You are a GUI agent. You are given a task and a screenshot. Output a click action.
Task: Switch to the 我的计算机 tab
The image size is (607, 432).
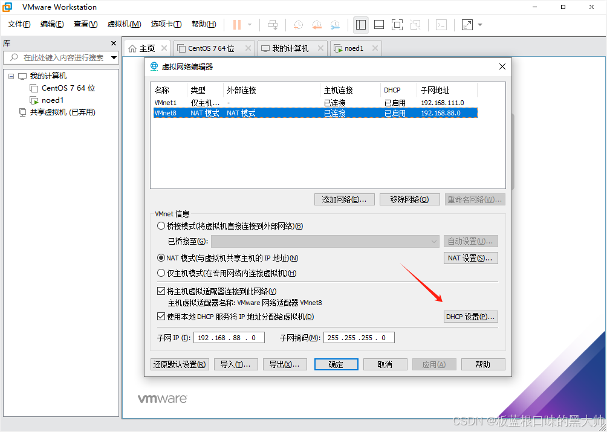click(x=290, y=48)
